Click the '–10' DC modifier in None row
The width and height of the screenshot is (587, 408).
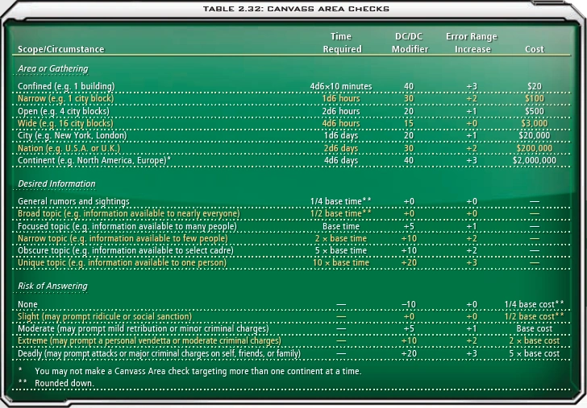pos(409,304)
